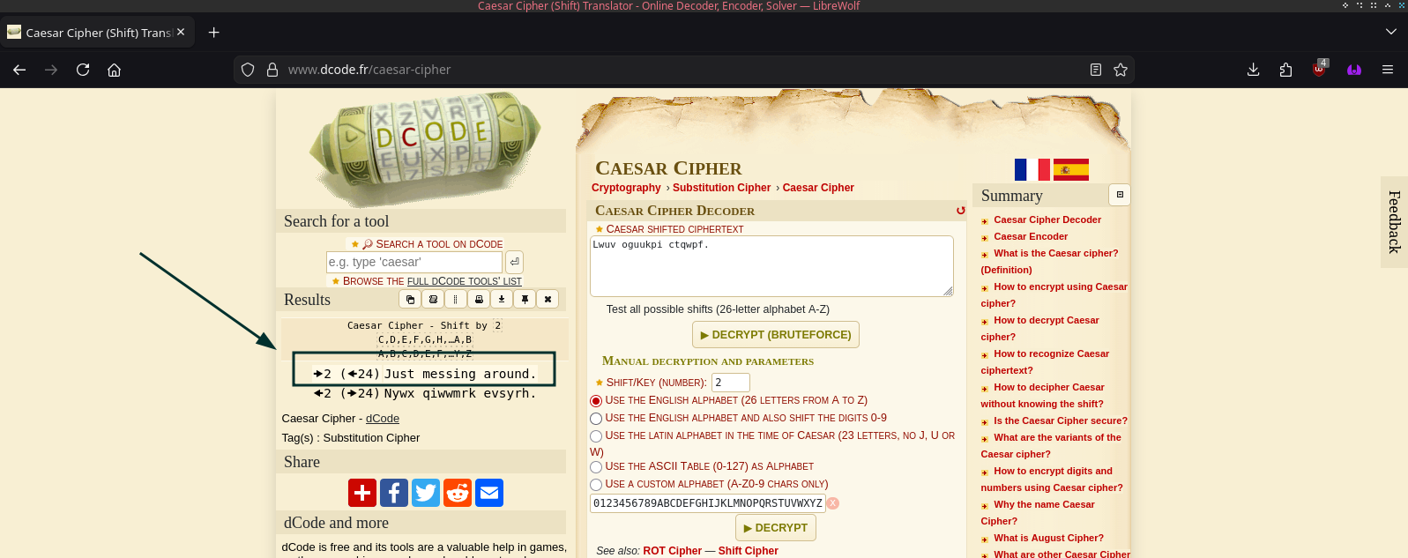
Task: Pin the results with the pushpin icon
Action: click(525, 300)
